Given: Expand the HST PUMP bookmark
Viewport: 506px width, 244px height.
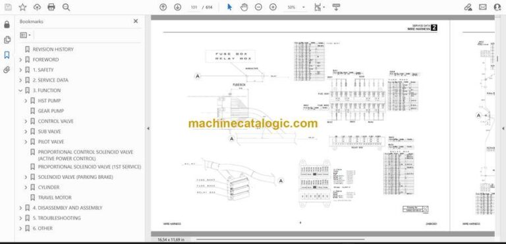Looking at the screenshot, I should 26,101.
